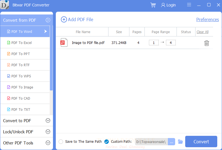Choose PDF To CAD conversion
The width and height of the screenshot is (222, 150).
25,98
